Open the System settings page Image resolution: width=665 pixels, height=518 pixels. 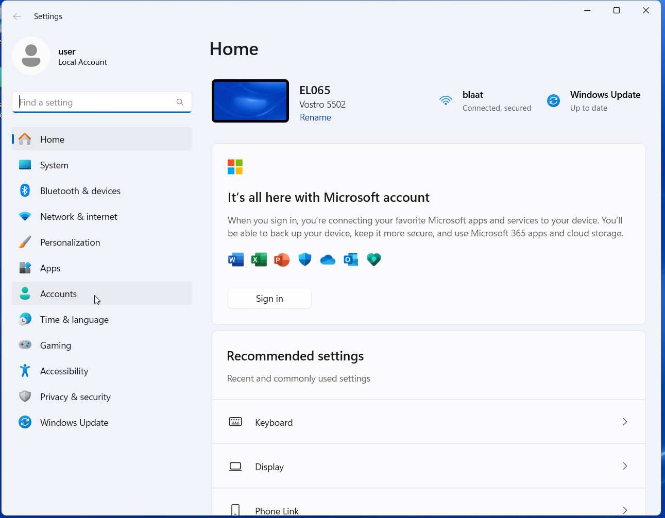[x=54, y=165]
